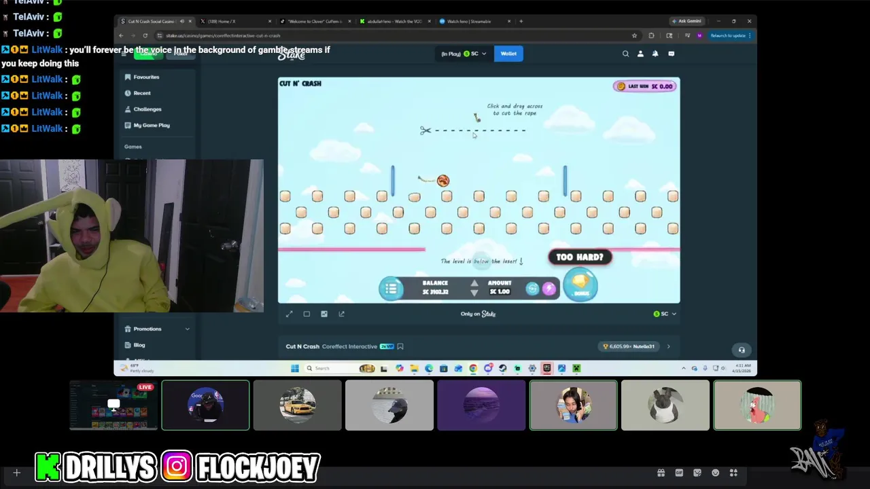Click the TOO HARD? button
Image resolution: width=870 pixels, height=489 pixels.
pos(580,257)
